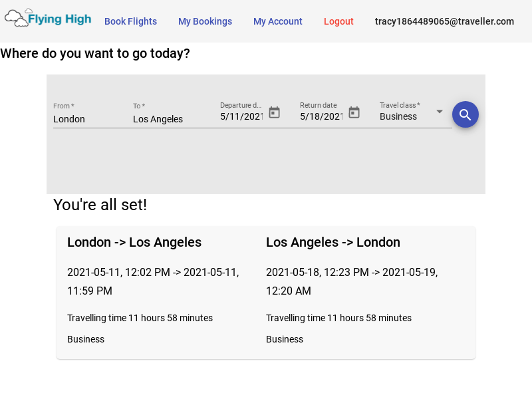Open the departure date calendar picker
532x399 pixels.
tap(274, 112)
